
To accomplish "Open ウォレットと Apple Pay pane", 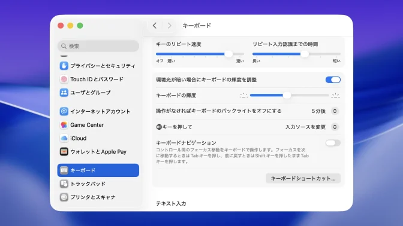I will coord(98,152).
